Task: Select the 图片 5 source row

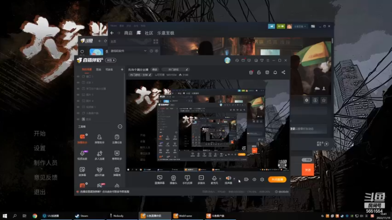Action: pyautogui.click(x=100, y=95)
